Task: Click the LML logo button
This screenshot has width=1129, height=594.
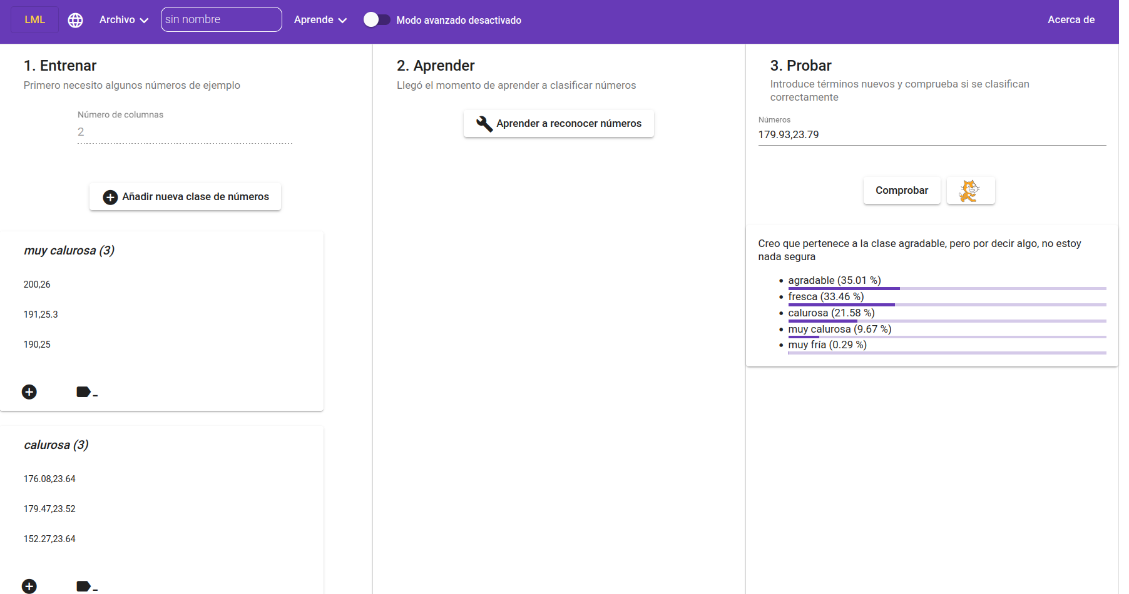Action: tap(35, 20)
